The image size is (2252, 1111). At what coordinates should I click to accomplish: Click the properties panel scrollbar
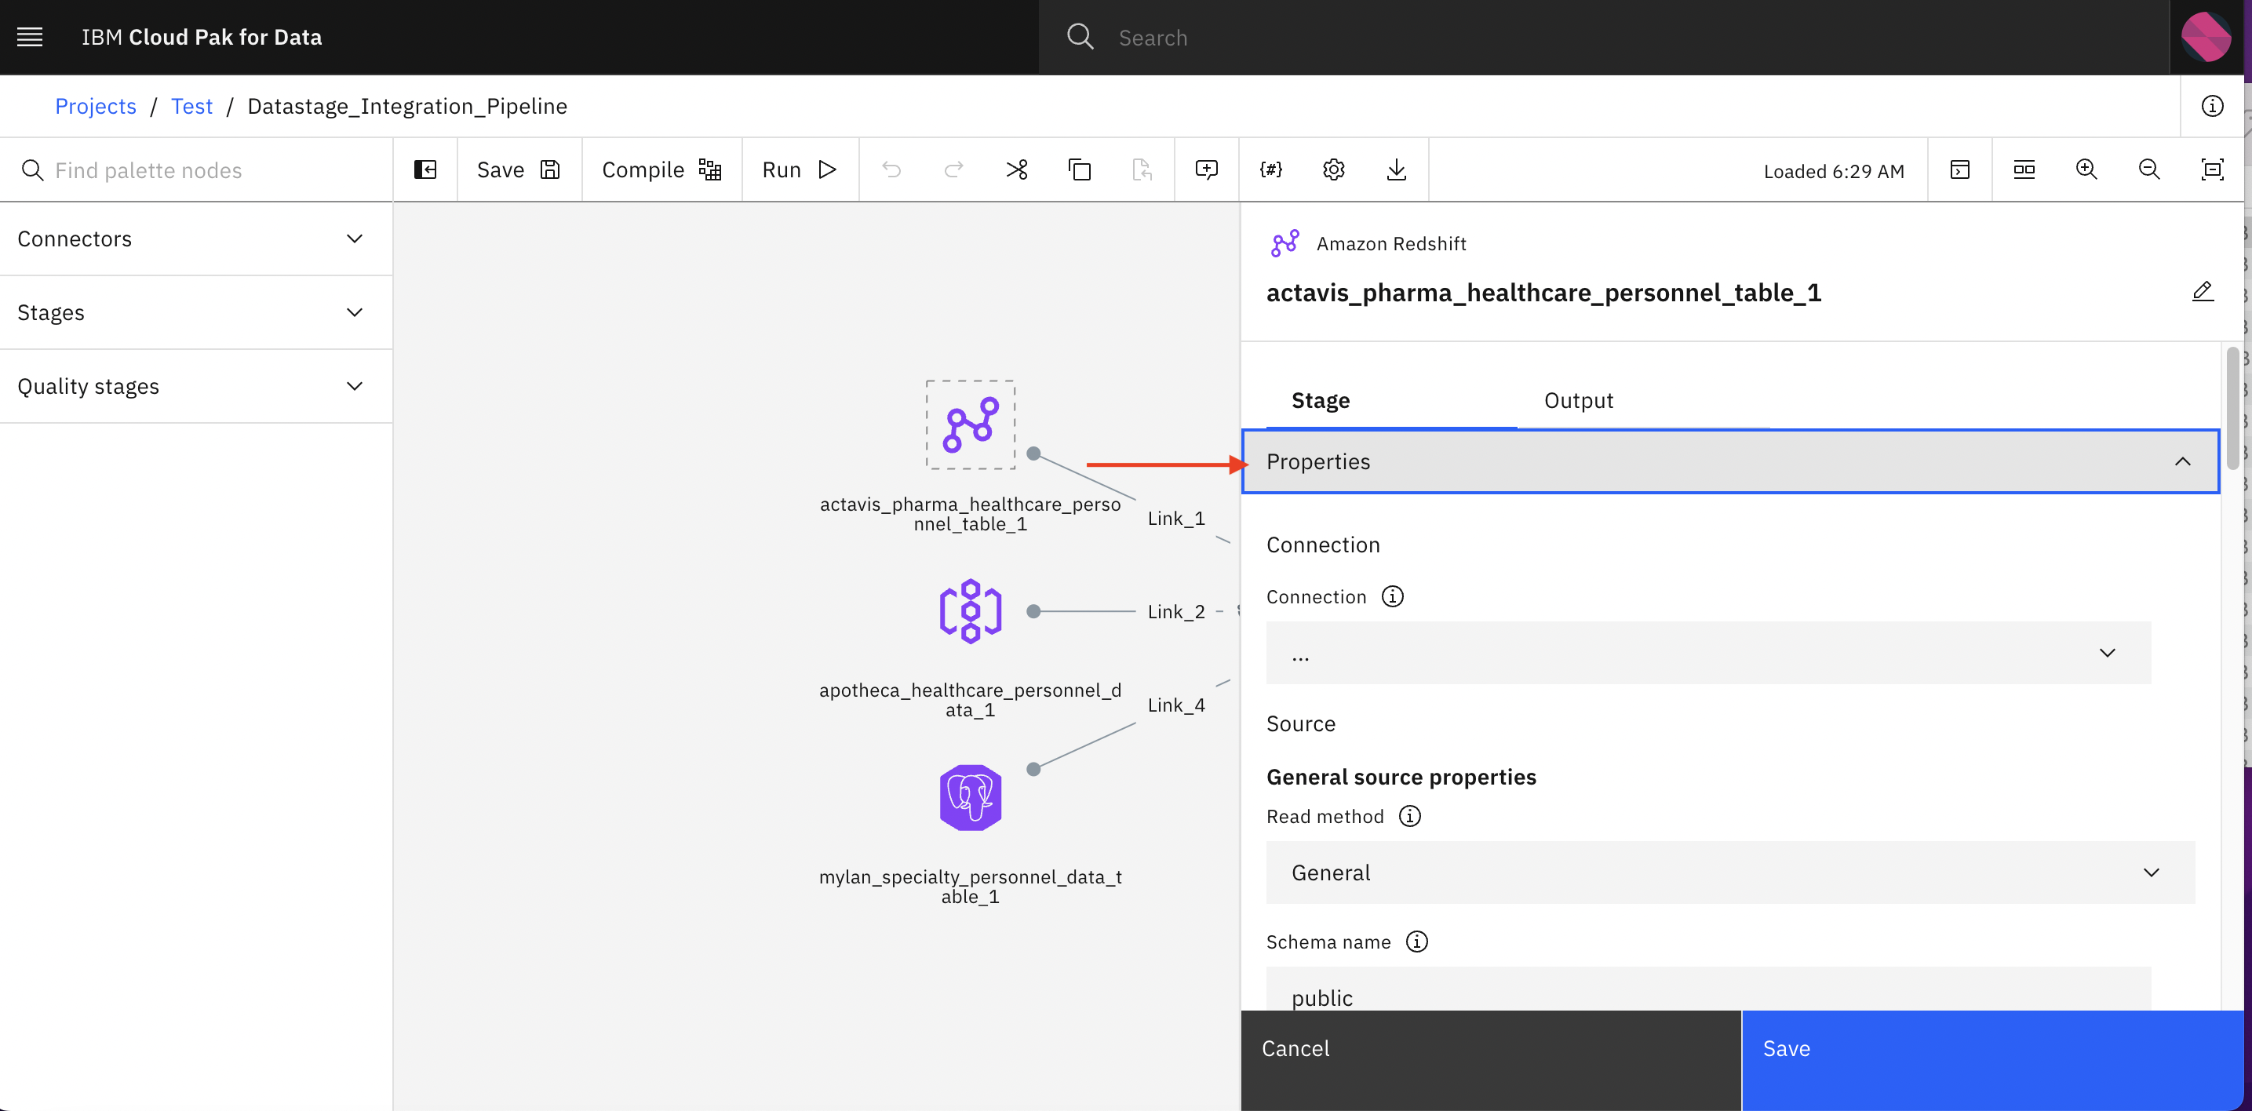[x=2232, y=408]
